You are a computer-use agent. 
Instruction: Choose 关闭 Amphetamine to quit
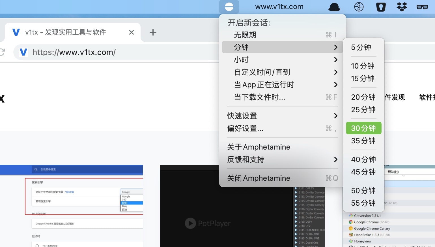pos(283,178)
